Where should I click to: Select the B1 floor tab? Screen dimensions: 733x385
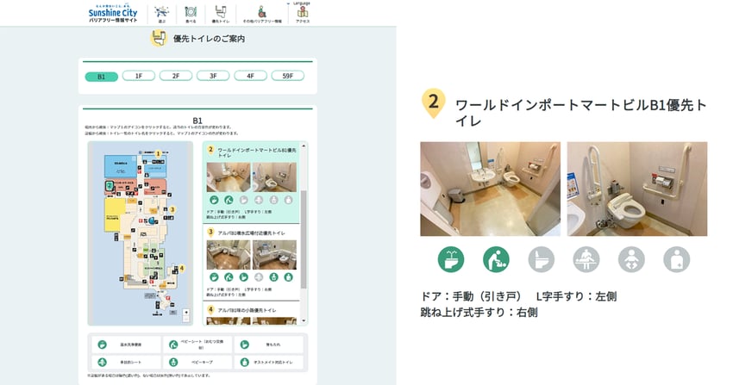(102, 77)
